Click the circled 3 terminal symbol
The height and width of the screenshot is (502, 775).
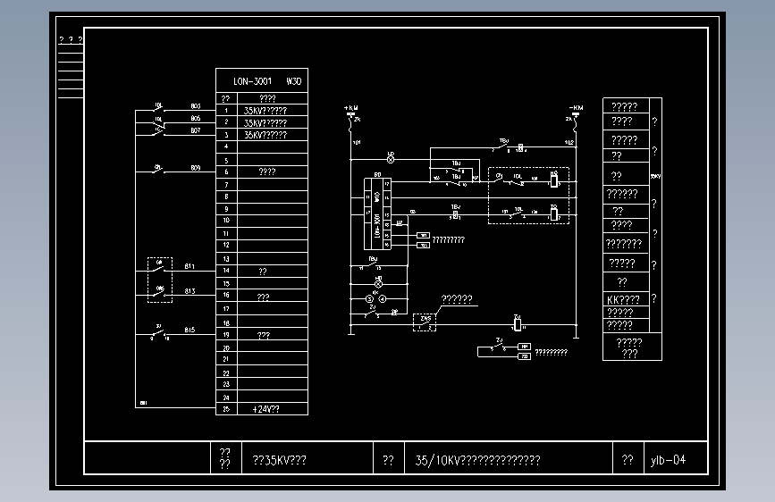coord(369,299)
